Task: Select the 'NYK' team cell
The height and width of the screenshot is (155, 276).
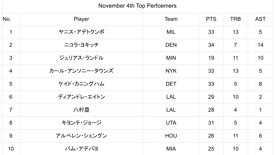Action: tap(171, 71)
